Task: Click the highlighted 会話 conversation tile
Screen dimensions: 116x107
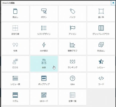Action: pos(44,64)
